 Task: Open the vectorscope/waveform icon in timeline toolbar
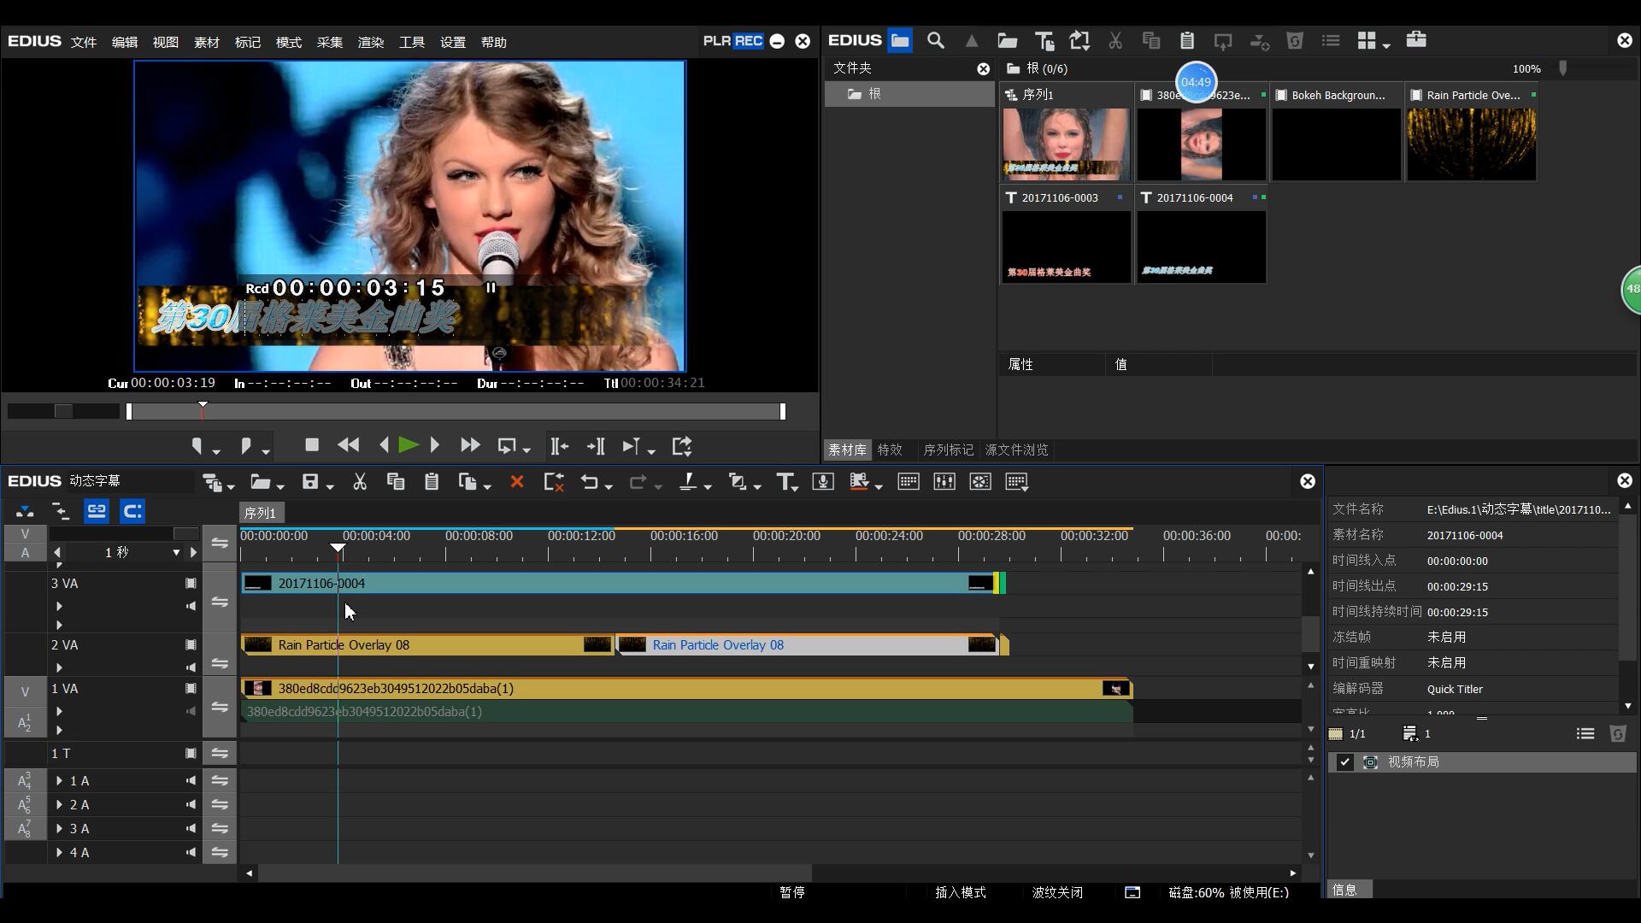(x=980, y=482)
